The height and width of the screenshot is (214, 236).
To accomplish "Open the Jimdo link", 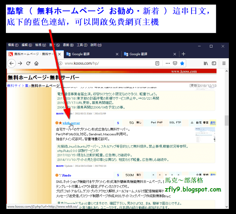I will pyautogui.click(x=66, y=175).
